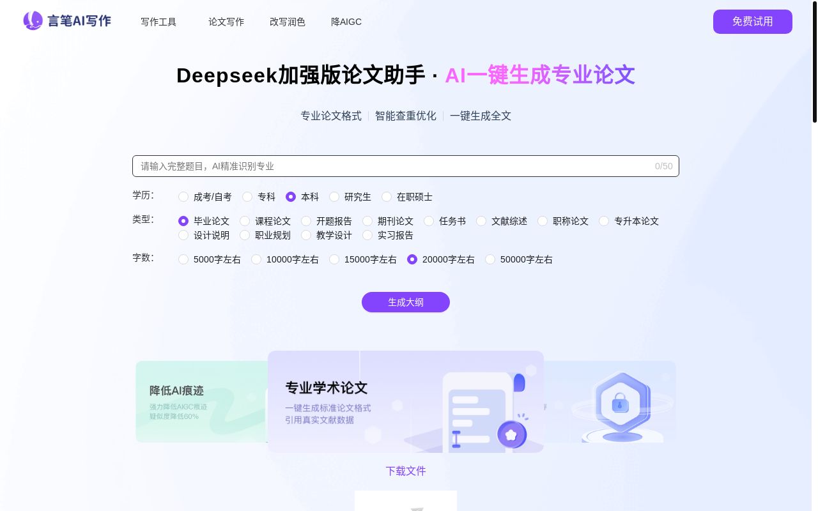818x511 pixels.
Task: Switch to 改写润色 section
Action: click(x=288, y=22)
